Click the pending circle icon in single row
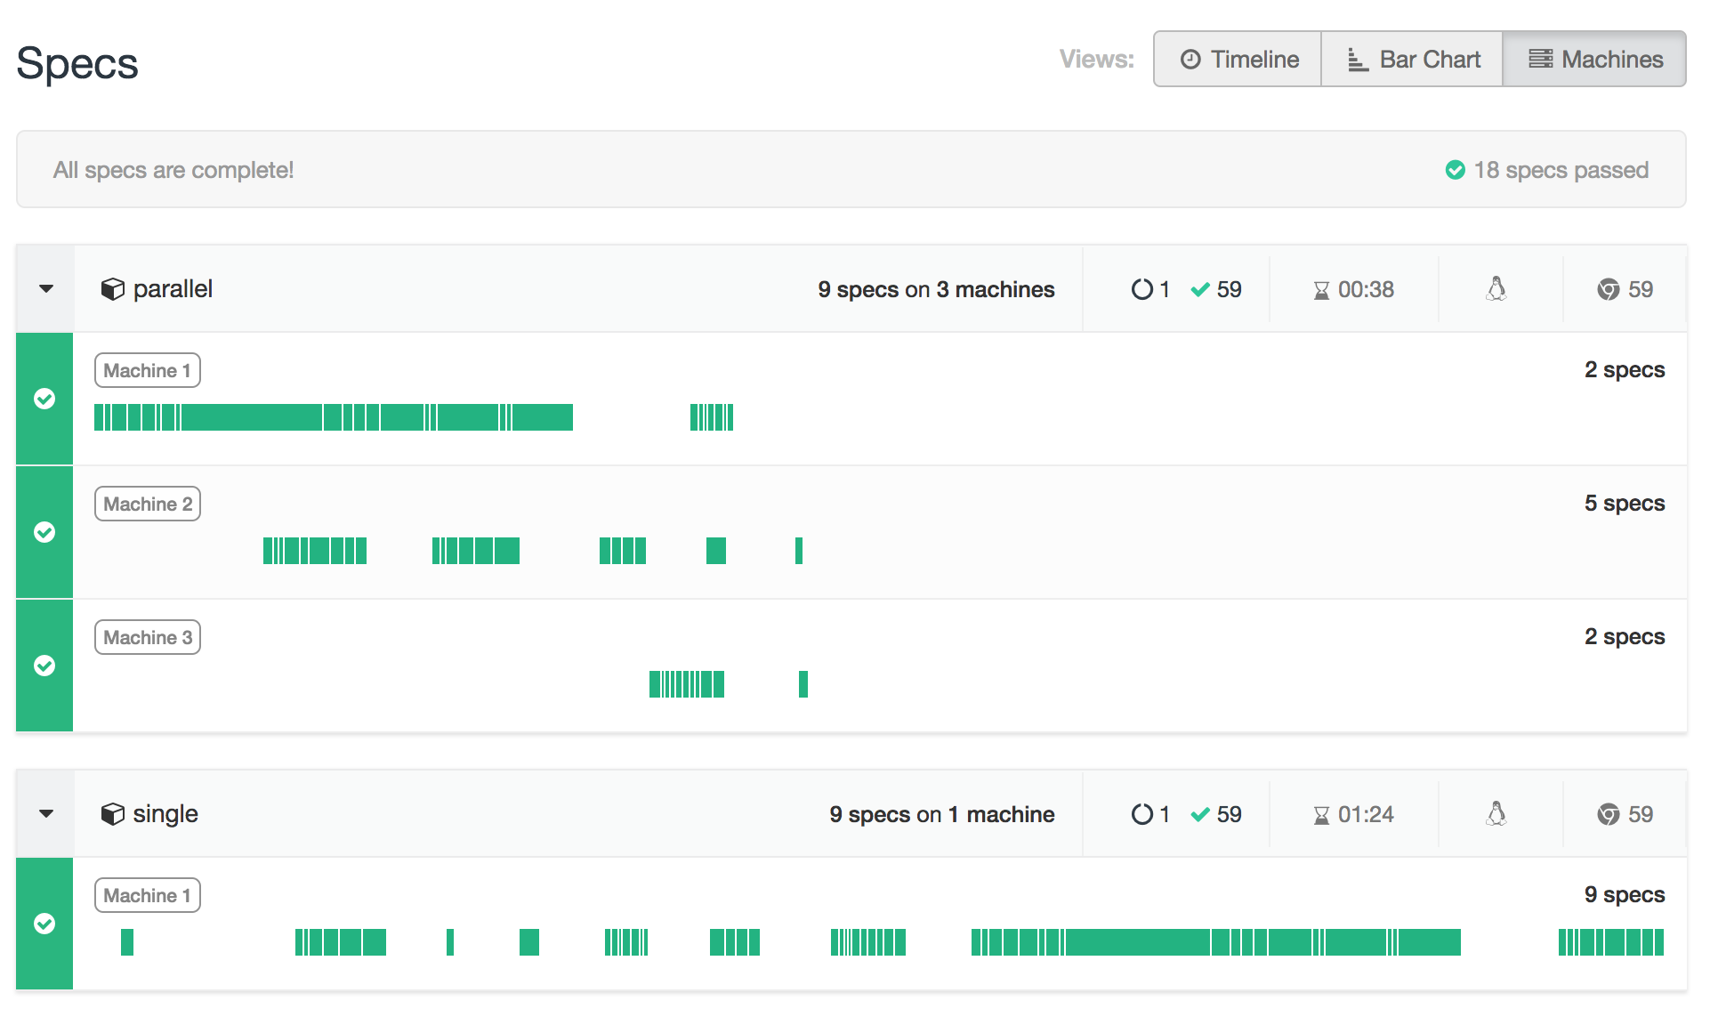 pyautogui.click(x=1141, y=814)
